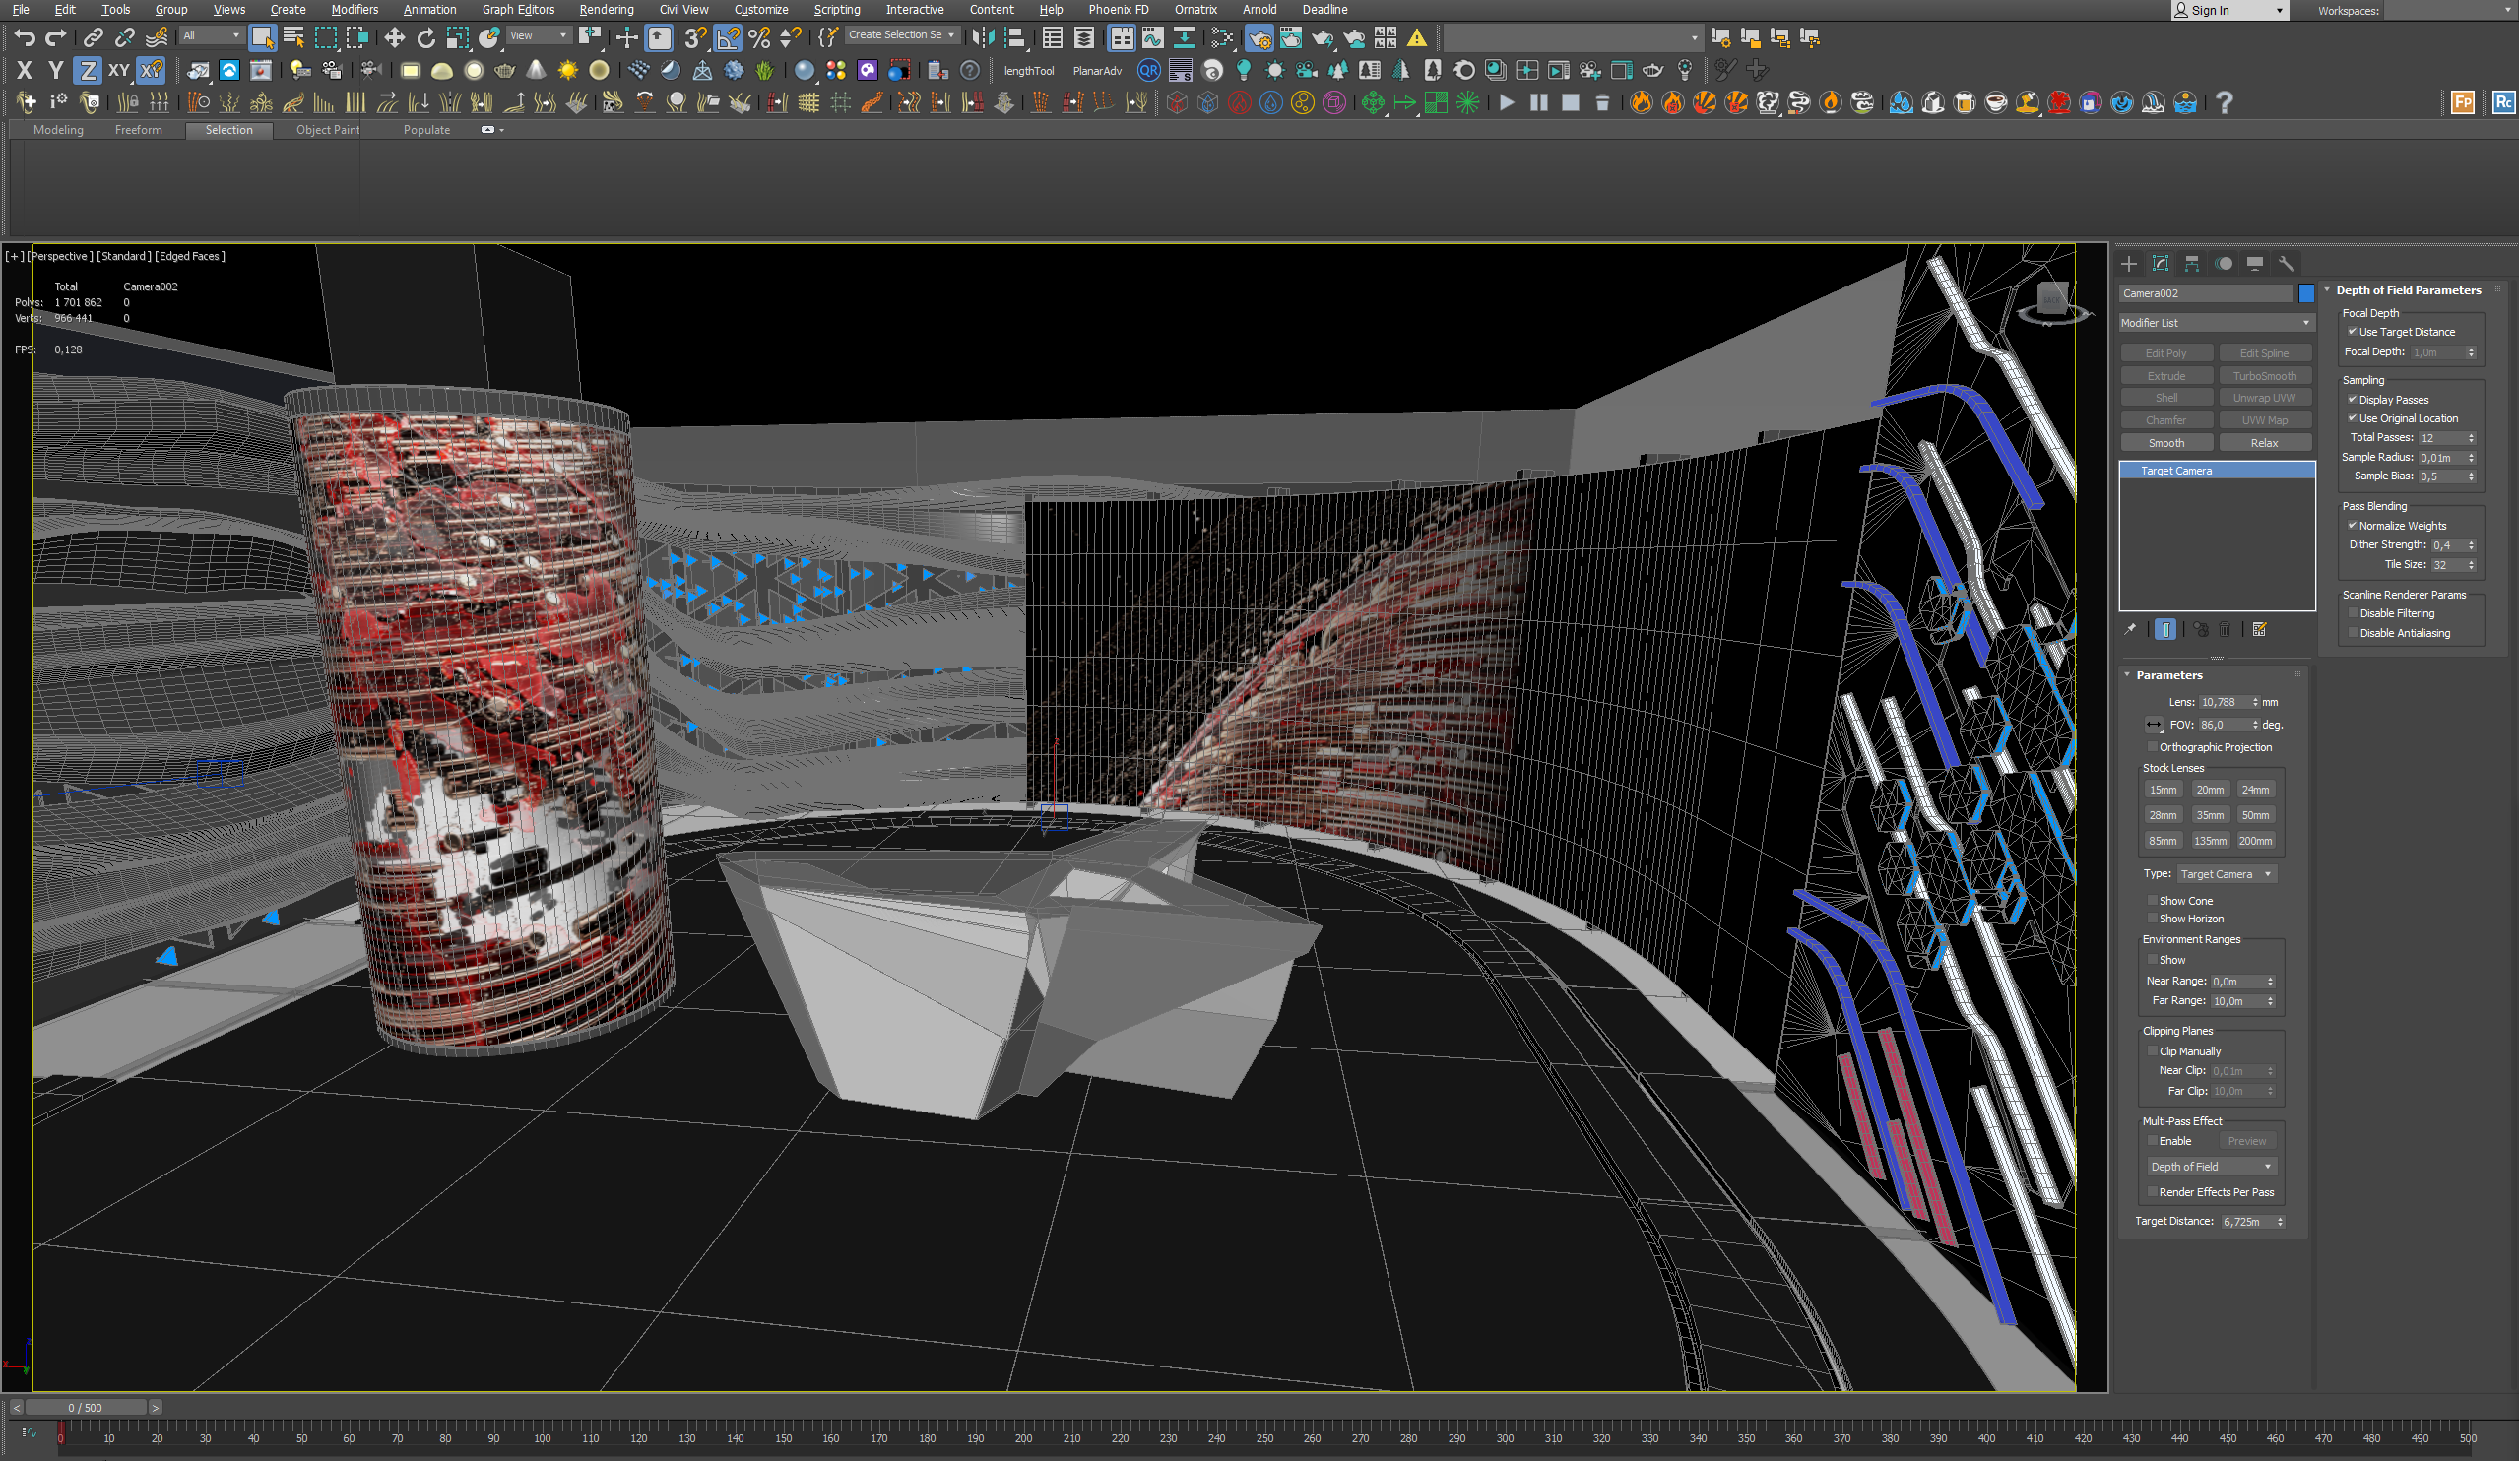
Task: Click the TurboSmooth modifier button
Action: click(2263, 376)
